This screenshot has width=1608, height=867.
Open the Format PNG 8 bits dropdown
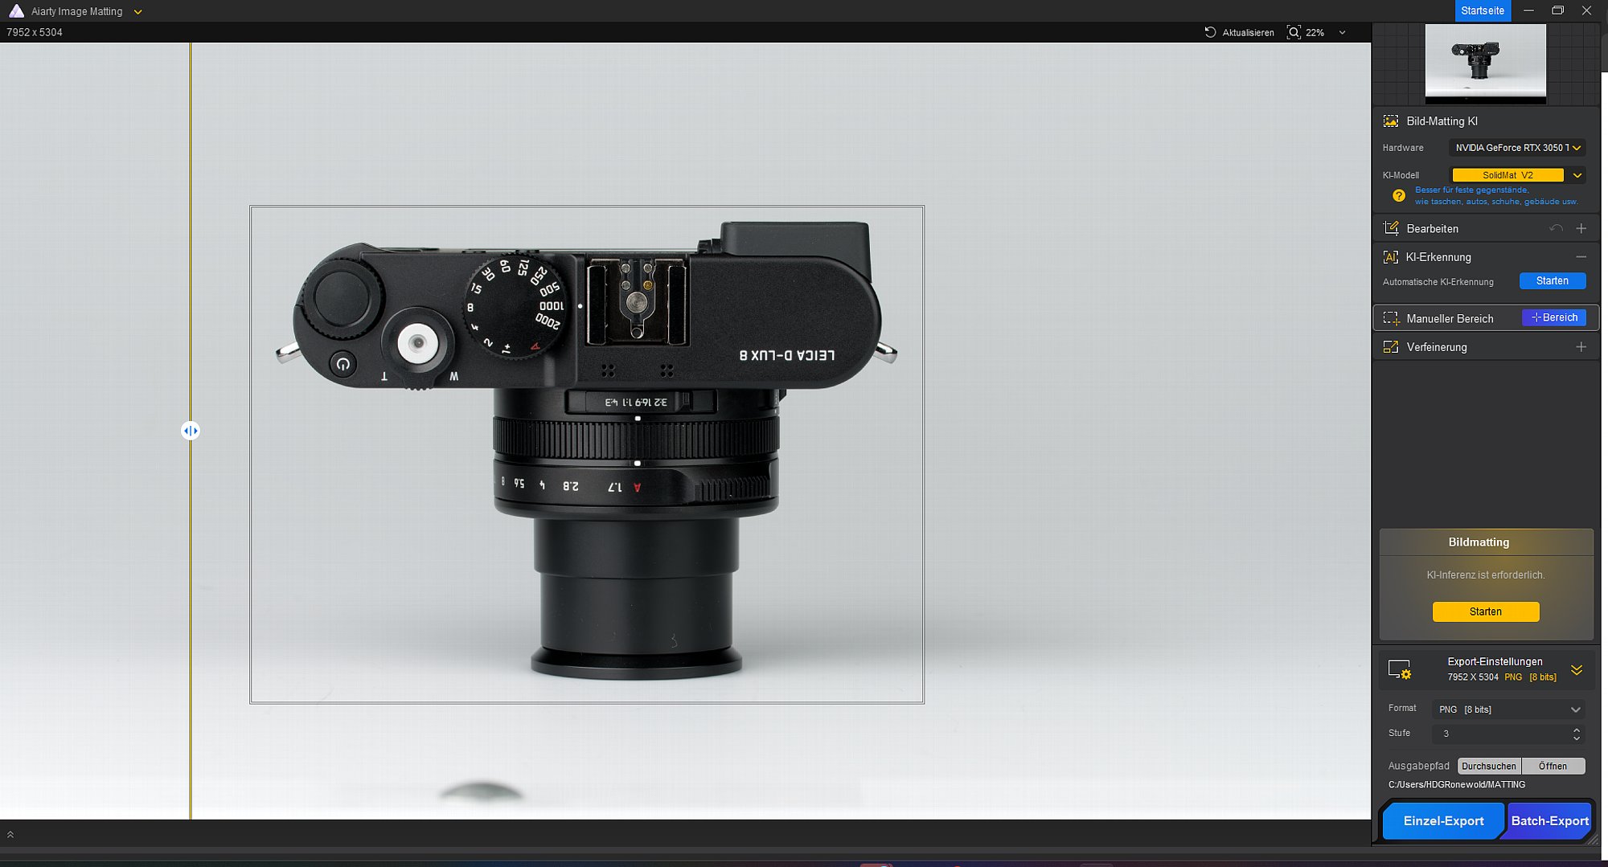tap(1508, 710)
